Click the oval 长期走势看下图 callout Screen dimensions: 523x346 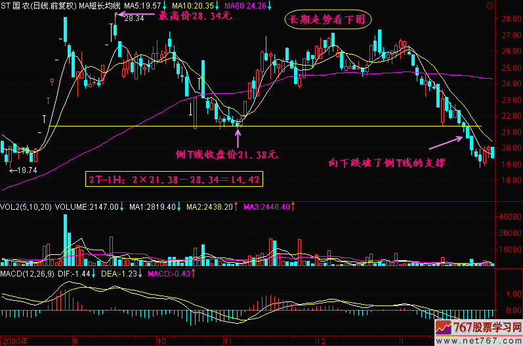pyautogui.click(x=328, y=20)
